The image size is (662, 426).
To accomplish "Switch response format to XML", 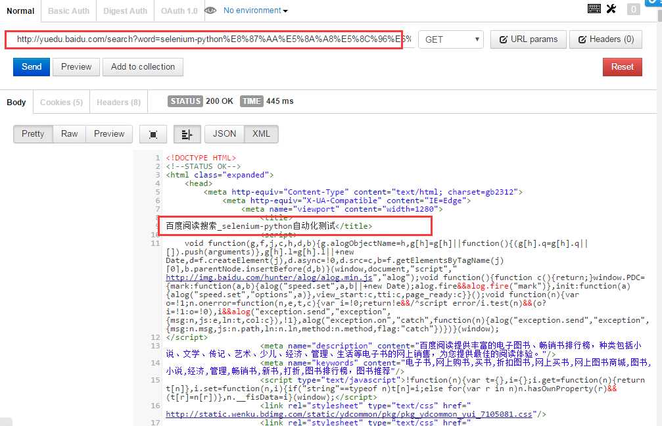I will (x=261, y=134).
